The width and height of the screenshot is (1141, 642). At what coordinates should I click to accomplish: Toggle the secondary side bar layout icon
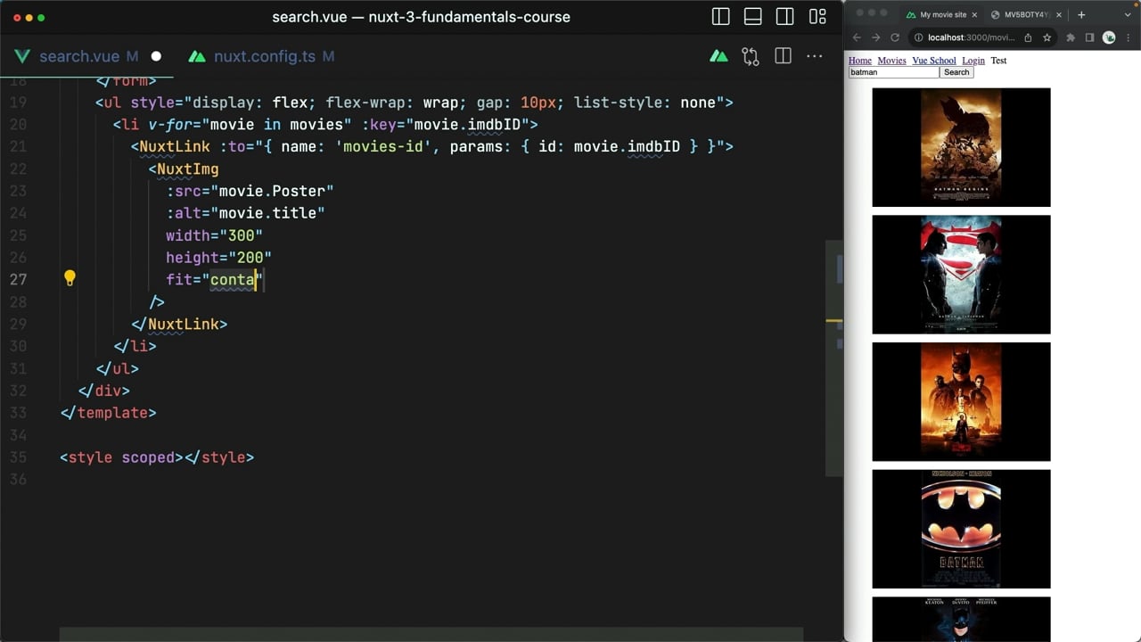pos(785,17)
